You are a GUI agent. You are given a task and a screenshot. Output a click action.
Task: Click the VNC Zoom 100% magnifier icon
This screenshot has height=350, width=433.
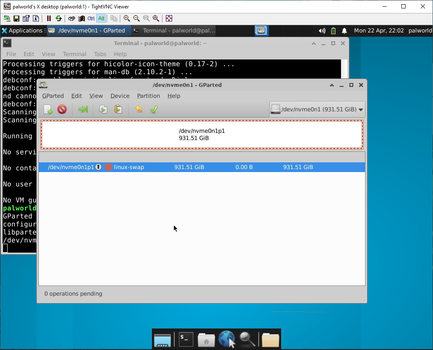pos(146,19)
